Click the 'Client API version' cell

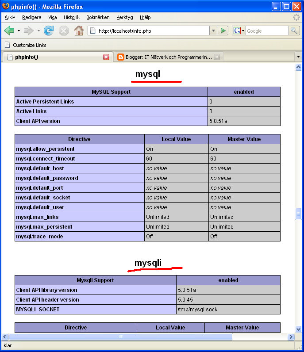[x=111, y=121]
